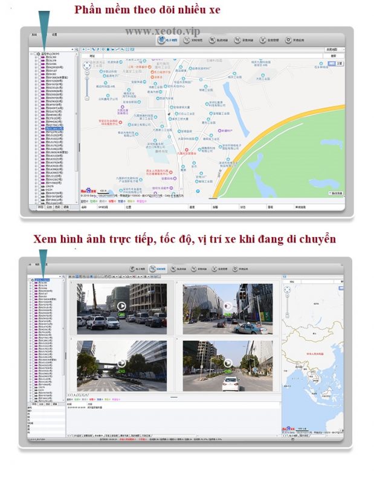Collapse the root node of upper vehicle tree

click(31, 54)
